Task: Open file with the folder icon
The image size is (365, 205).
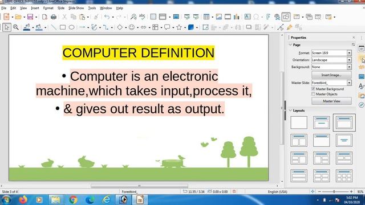Action: tap(18, 17)
